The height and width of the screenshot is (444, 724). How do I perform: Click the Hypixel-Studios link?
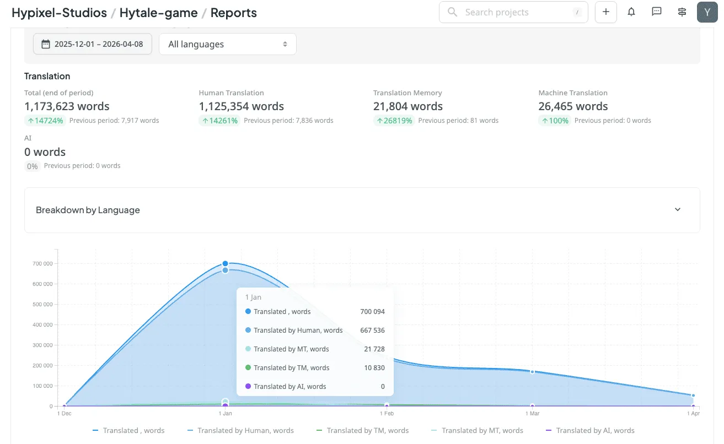click(59, 12)
